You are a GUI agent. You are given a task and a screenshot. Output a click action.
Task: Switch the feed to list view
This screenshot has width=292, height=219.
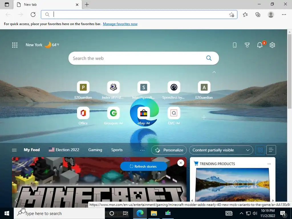[x=271, y=150]
